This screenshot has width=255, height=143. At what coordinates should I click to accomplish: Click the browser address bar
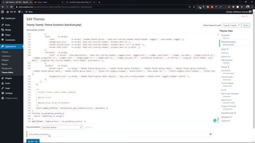[102, 7]
